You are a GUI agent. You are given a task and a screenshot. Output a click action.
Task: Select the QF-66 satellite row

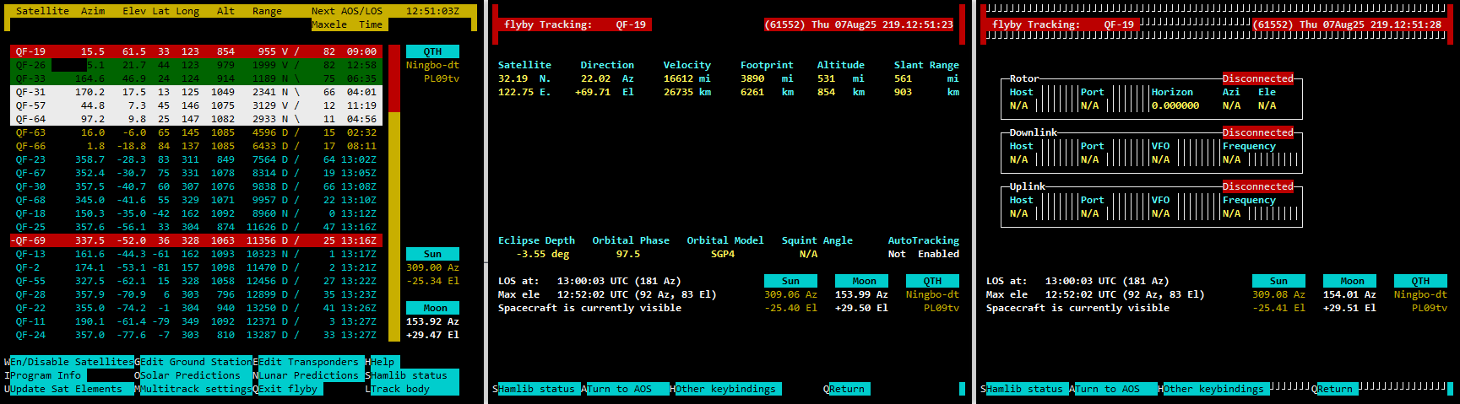[x=196, y=146]
